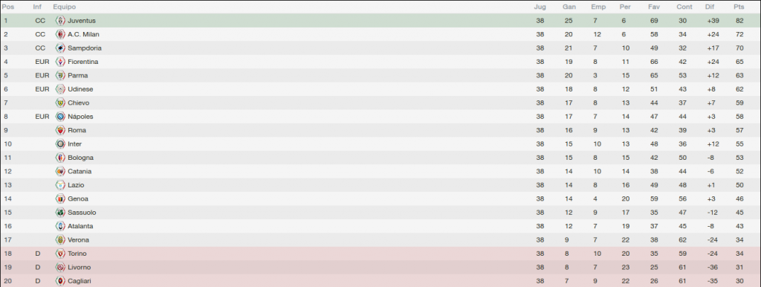Click the Equipo column header
Viewport: 761px width, 287px height.
coord(64,7)
